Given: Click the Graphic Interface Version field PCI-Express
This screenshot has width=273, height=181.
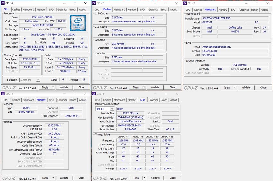Looking at the screenshot, I should click(240, 65).
